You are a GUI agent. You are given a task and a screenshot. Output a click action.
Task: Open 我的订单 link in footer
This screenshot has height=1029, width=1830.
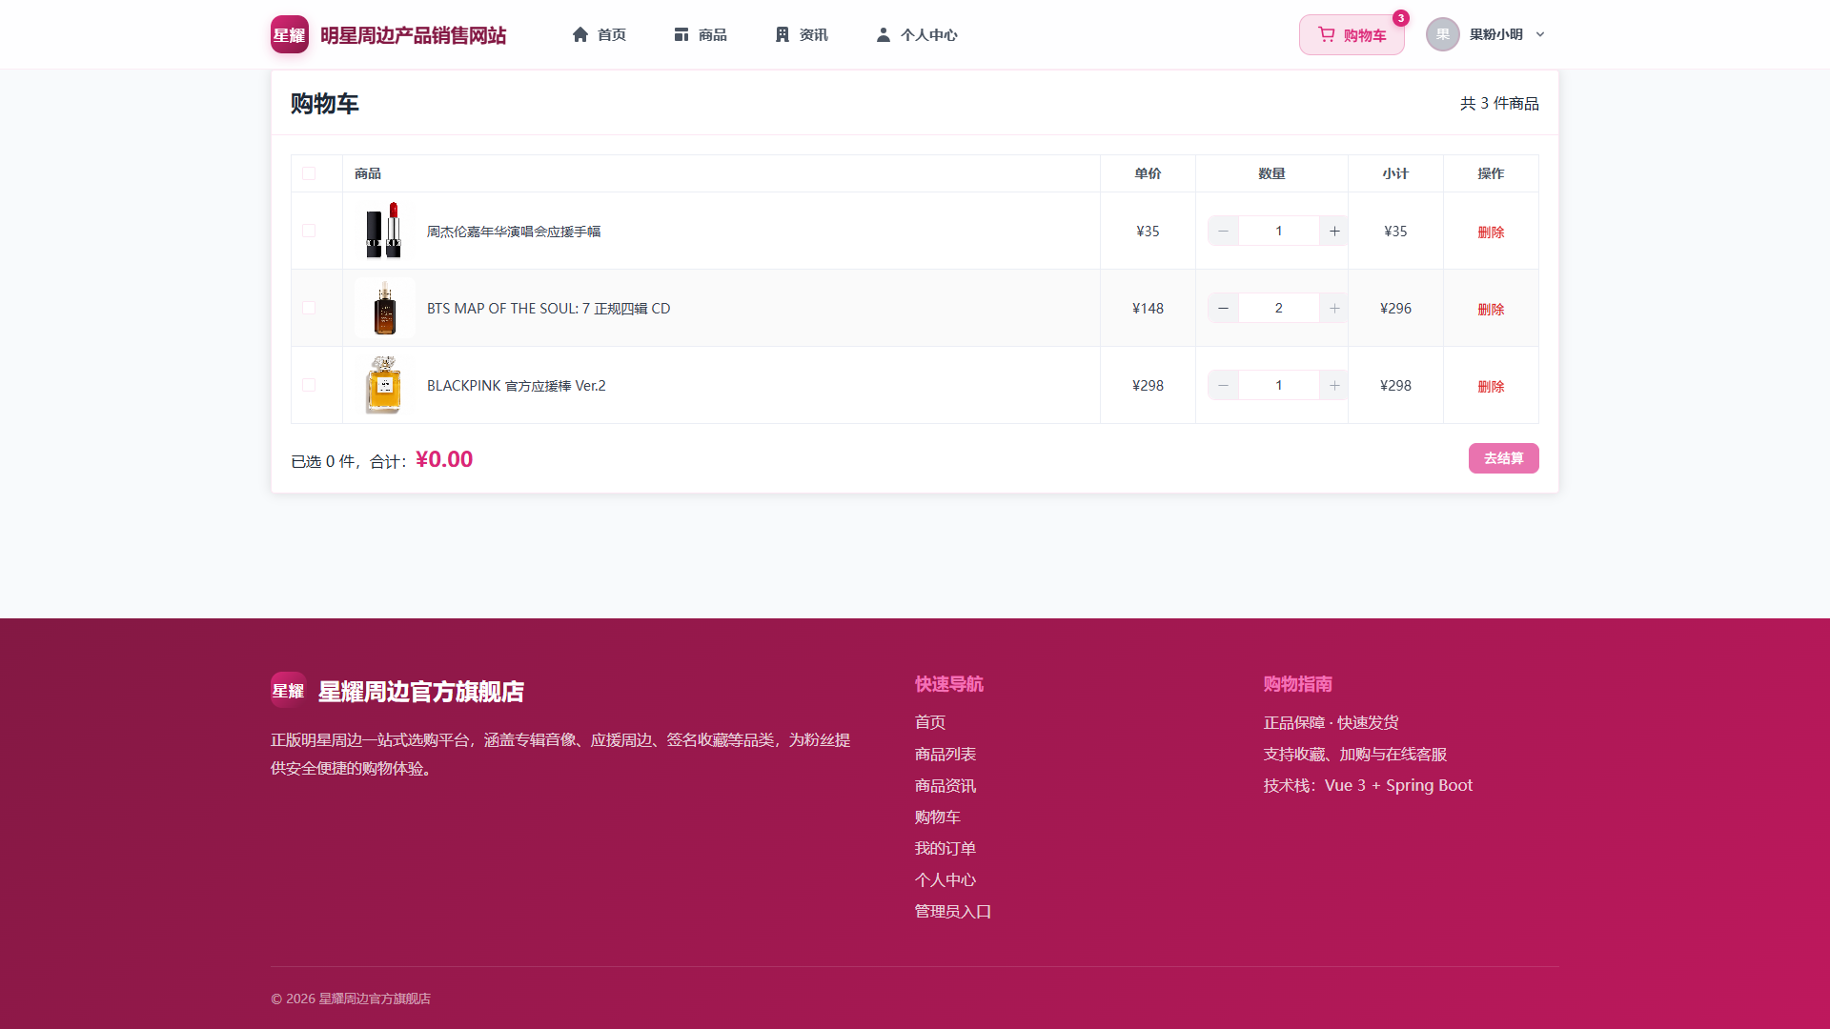[x=945, y=848]
